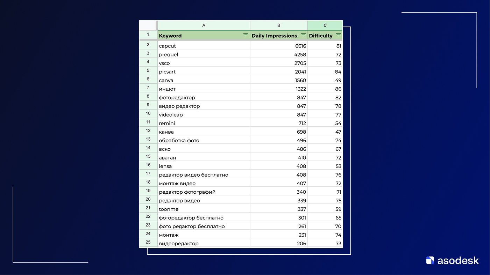Open the Daily Impressions filter icon

pyautogui.click(x=303, y=35)
